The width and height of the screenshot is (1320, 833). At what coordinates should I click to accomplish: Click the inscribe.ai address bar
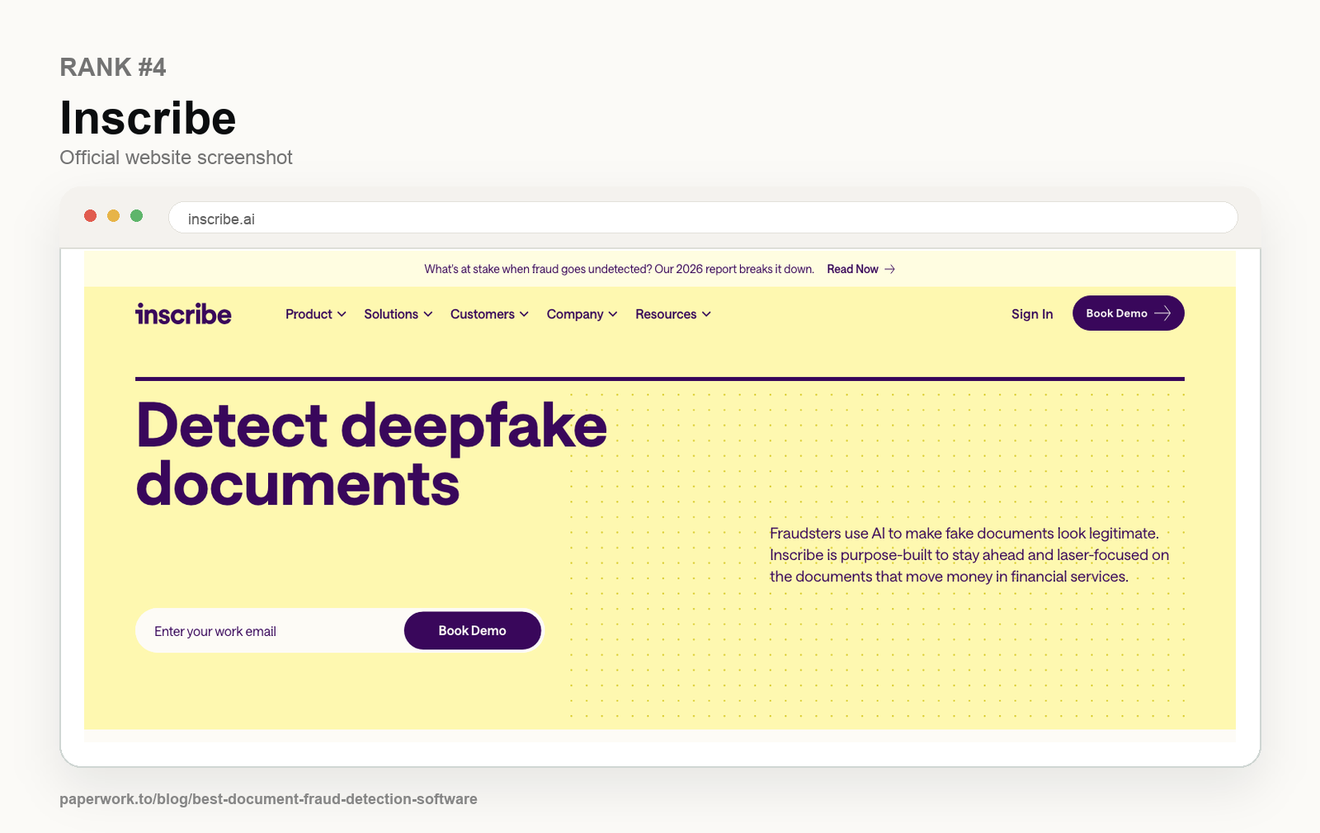[703, 218]
